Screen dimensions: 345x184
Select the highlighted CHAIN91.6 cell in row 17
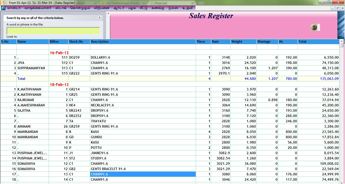(x=143, y=174)
